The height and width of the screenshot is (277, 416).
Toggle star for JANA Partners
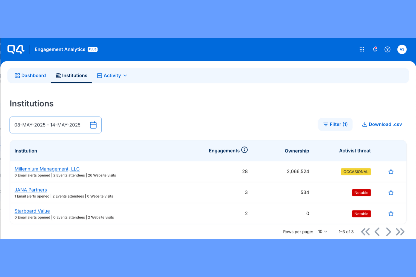pos(391,193)
